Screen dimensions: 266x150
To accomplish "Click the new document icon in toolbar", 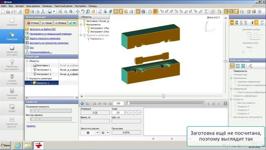I will (3, 12).
